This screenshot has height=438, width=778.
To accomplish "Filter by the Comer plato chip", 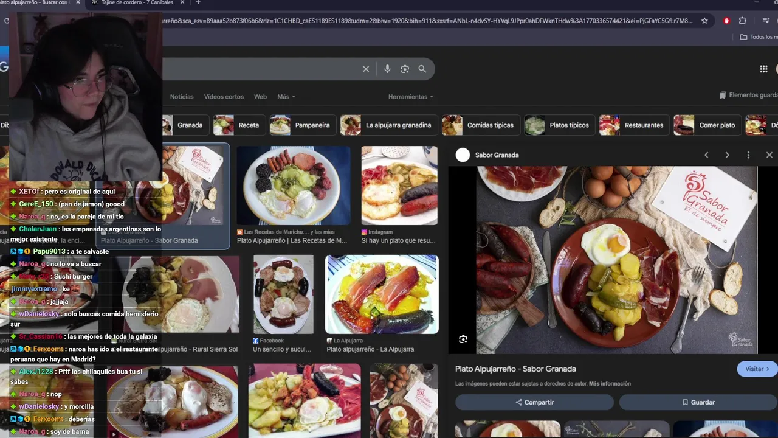I will 707,125.
